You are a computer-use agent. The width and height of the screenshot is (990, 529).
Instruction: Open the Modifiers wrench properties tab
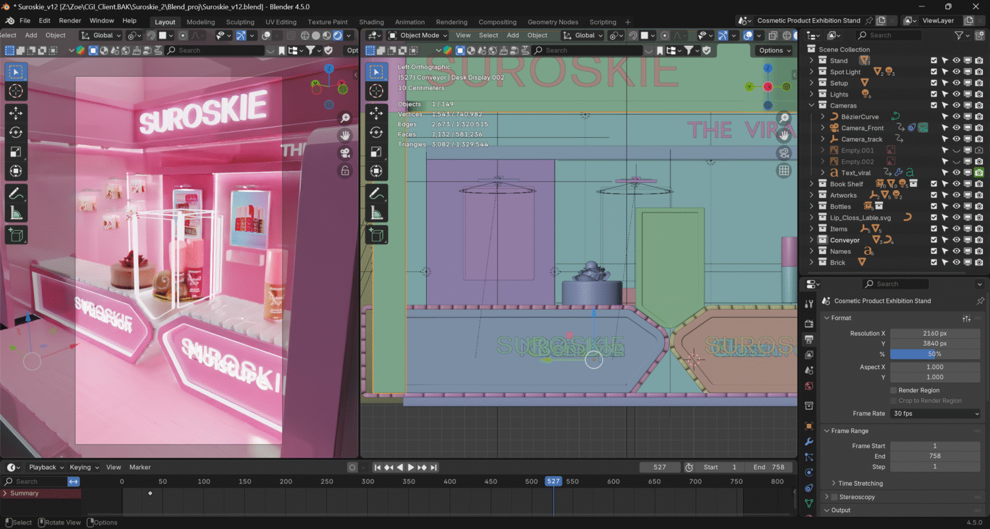coord(809,442)
